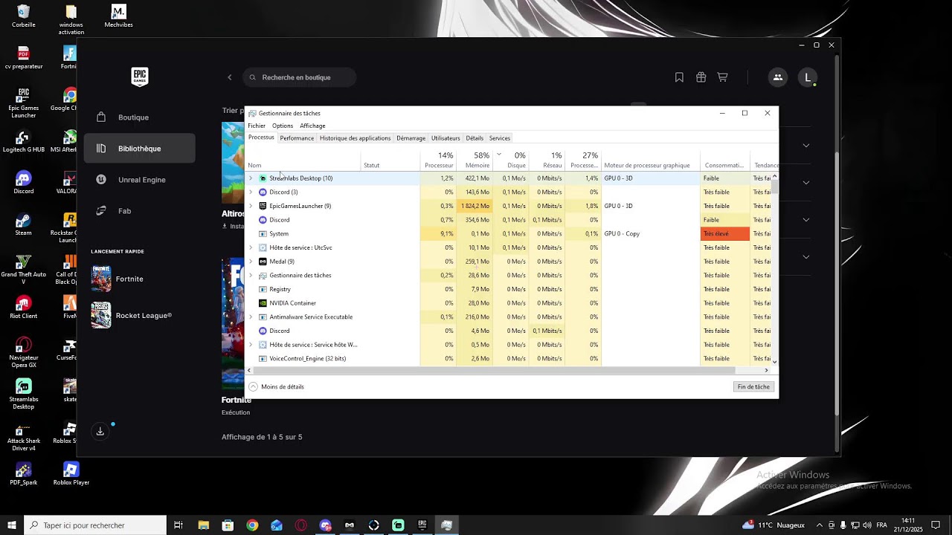Open the notification center icon

[x=936, y=525]
